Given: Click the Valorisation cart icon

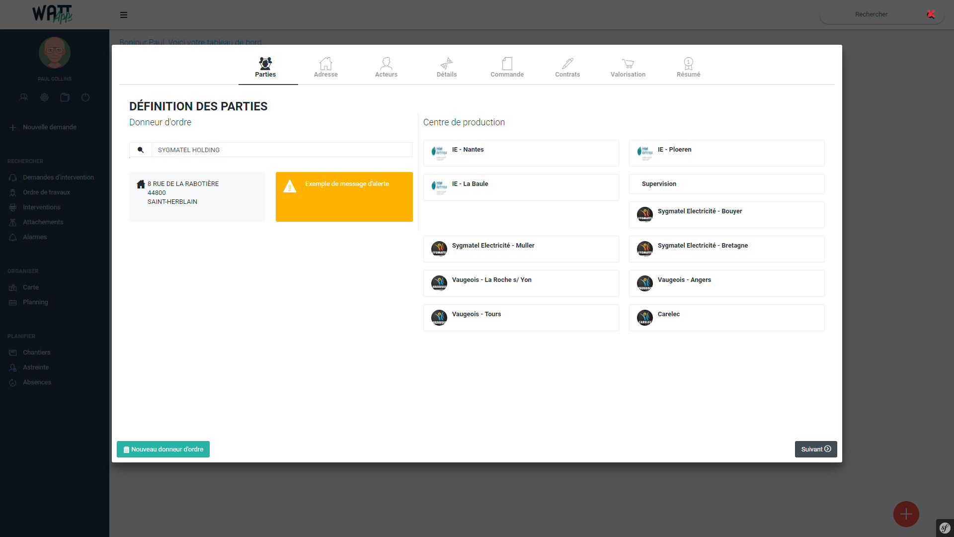Looking at the screenshot, I should [x=628, y=64].
